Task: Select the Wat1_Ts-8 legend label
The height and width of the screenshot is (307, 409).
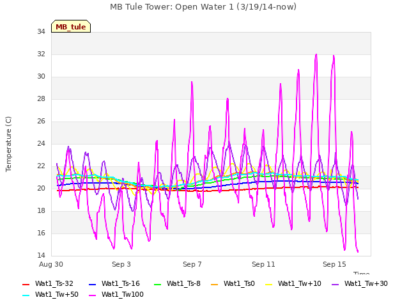Action: point(183,283)
